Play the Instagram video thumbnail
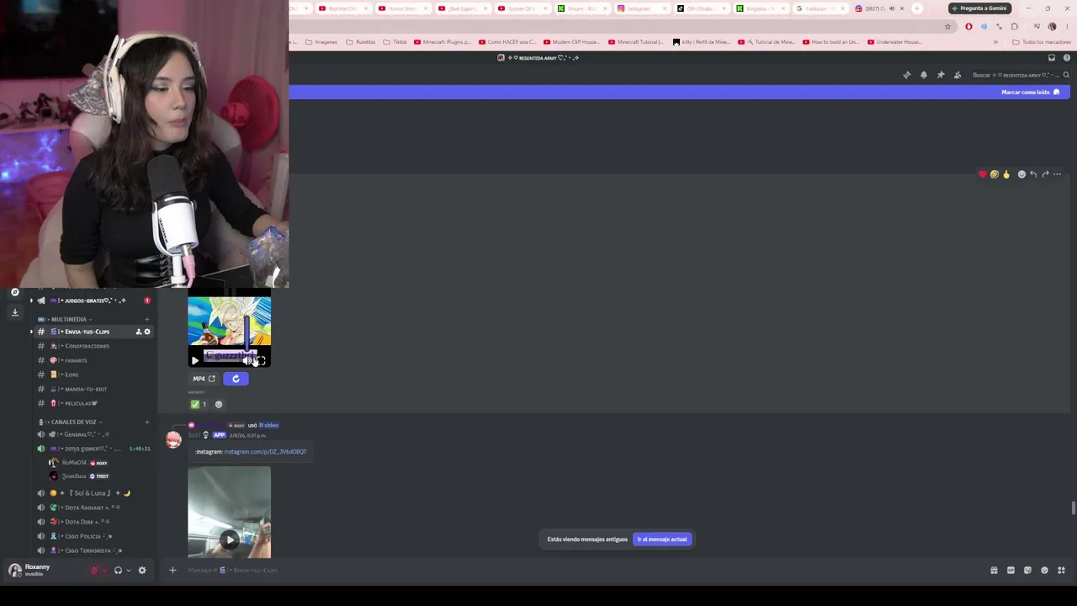Screen dimensions: 1077x606 (x=229, y=540)
